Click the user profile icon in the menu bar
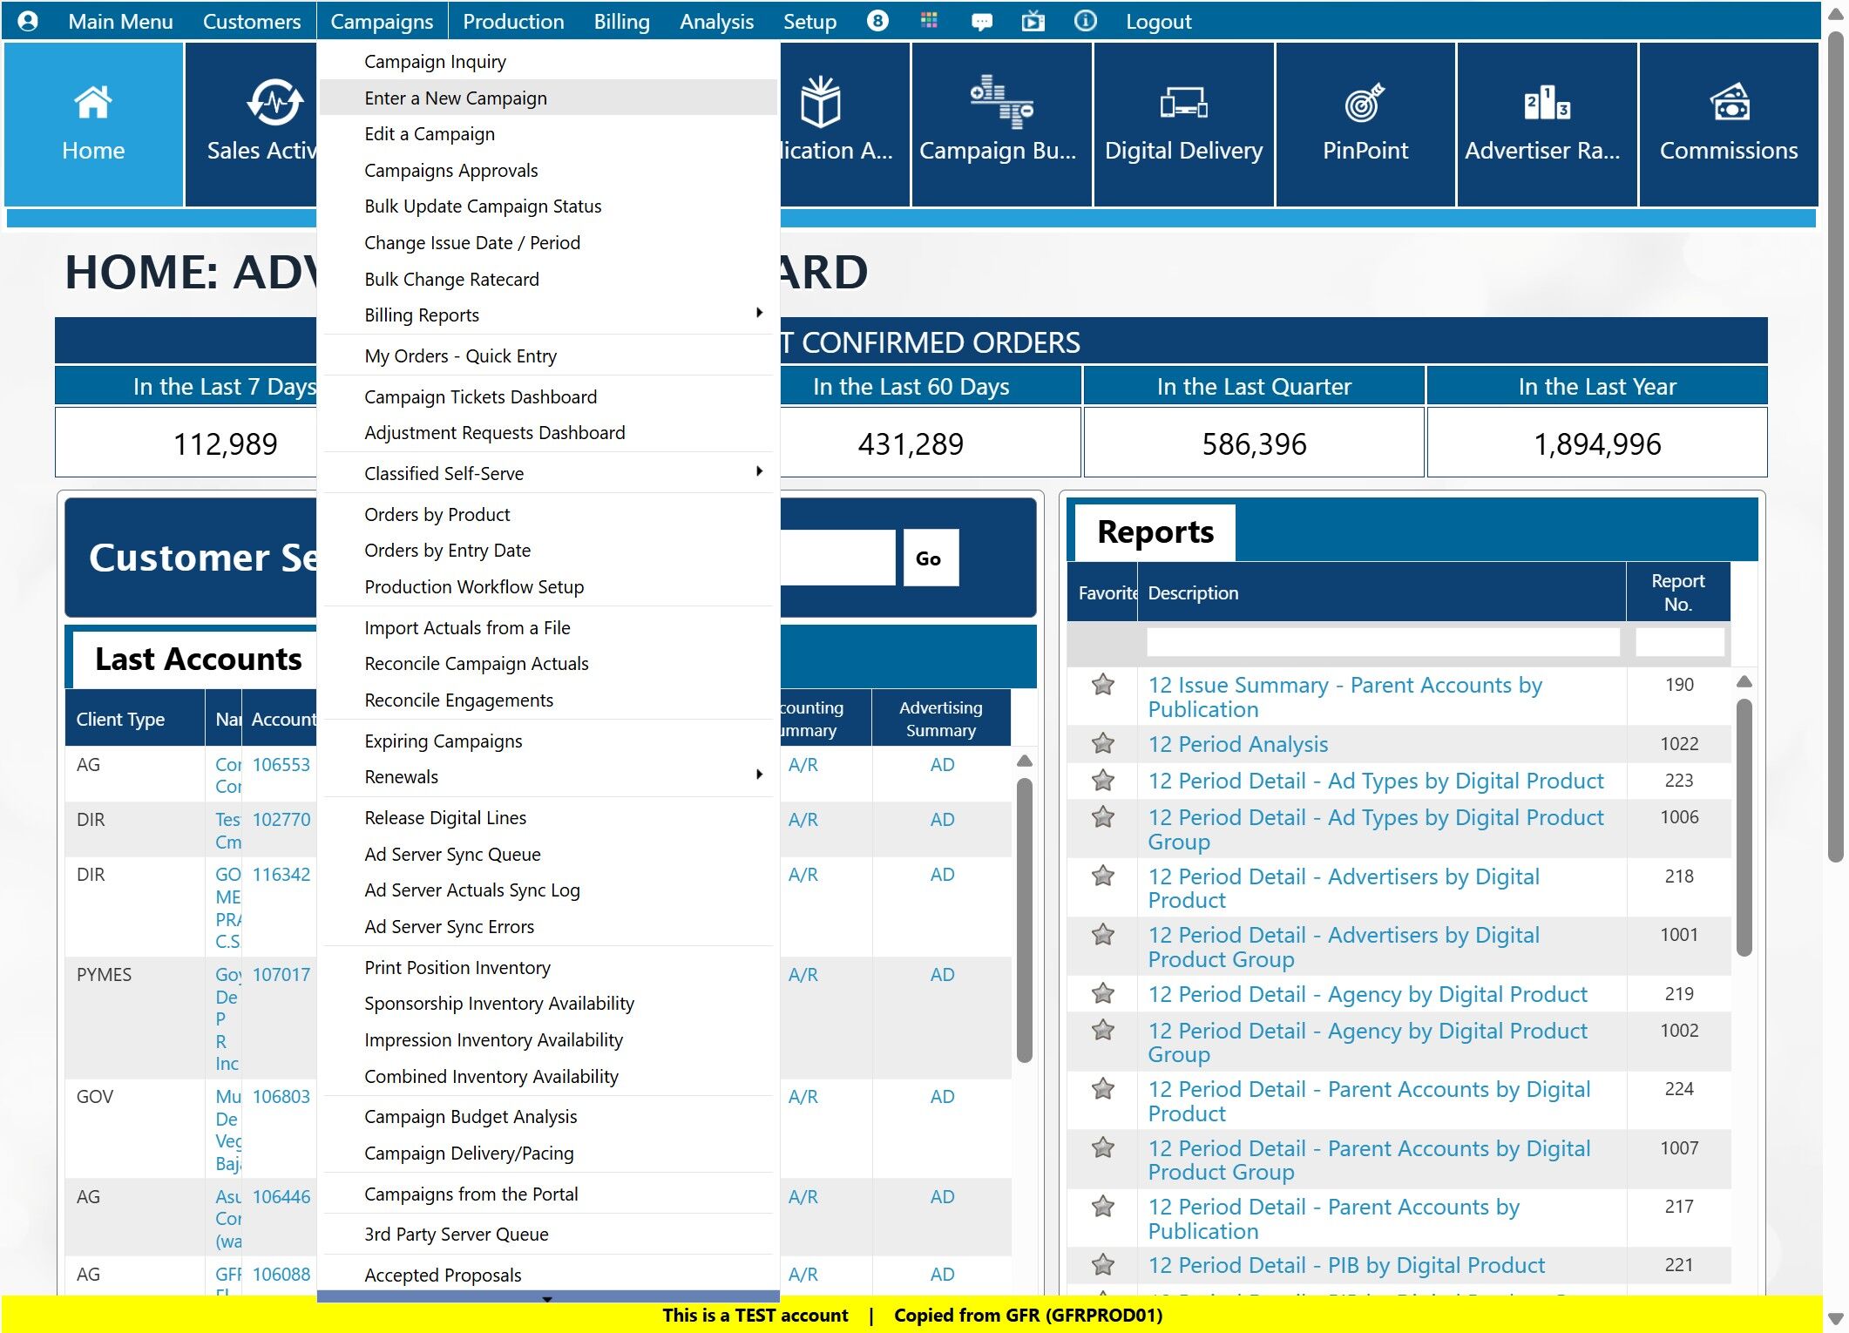The height and width of the screenshot is (1333, 1849). pyautogui.click(x=28, y=21)
